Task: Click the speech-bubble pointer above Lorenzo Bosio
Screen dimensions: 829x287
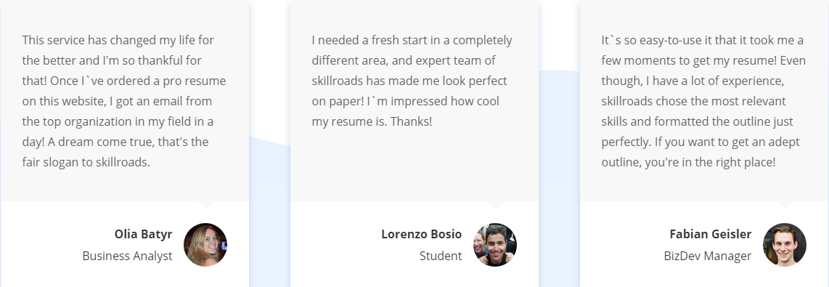Action: coord(495,205)
